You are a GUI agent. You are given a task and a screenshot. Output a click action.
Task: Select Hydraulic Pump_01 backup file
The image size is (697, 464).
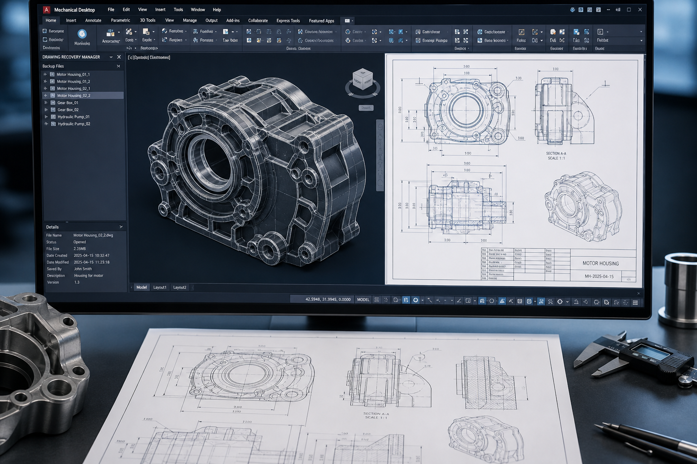pyautogui.click(x=83, y=117)
